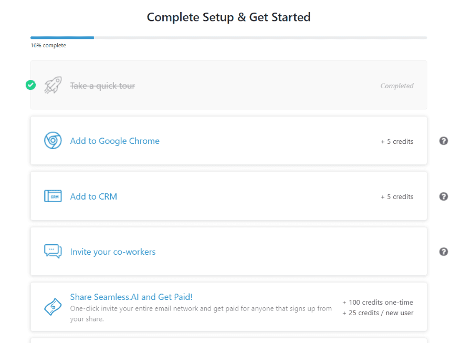
Task: Open help icon beside Invite your co-workers
Action: [x=444, y=252]
